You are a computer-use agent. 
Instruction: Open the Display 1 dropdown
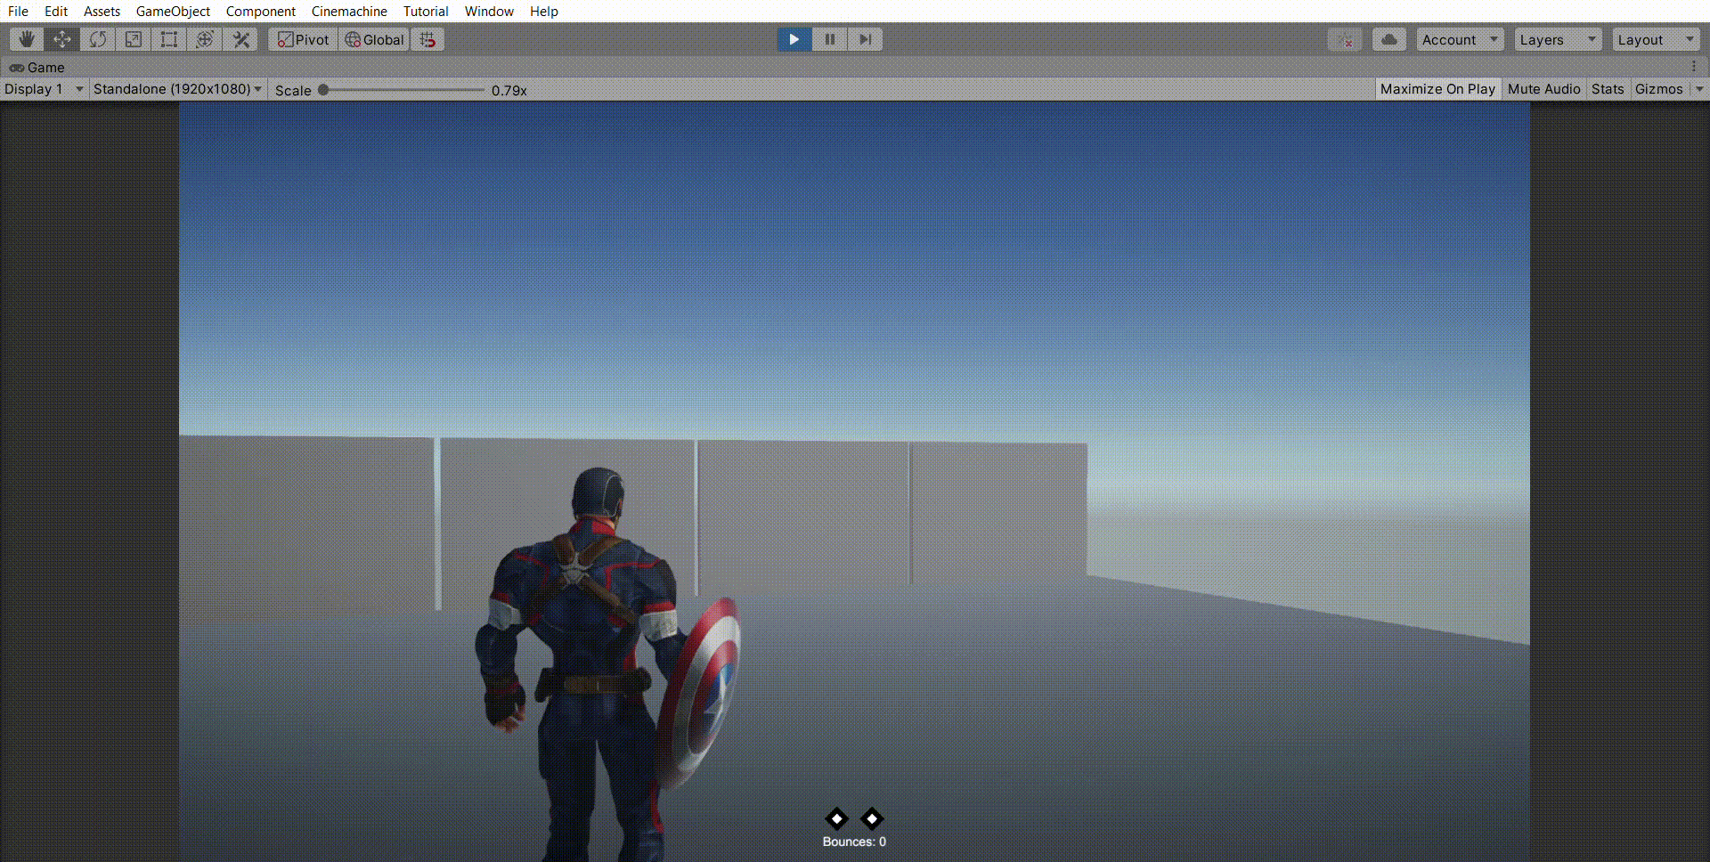[44, 89]
